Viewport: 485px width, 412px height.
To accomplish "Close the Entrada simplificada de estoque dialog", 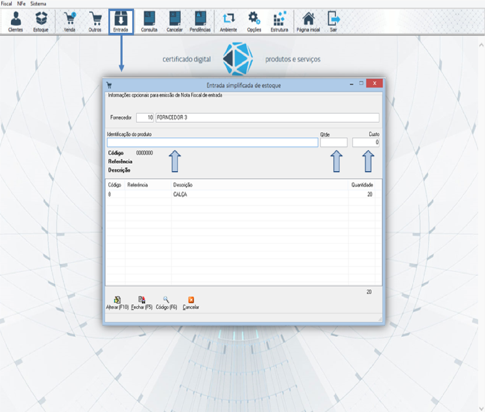I will click(374, 83).
